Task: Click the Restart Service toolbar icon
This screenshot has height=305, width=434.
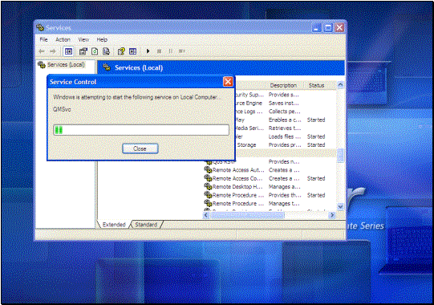Action: click(x=182, y=51)
